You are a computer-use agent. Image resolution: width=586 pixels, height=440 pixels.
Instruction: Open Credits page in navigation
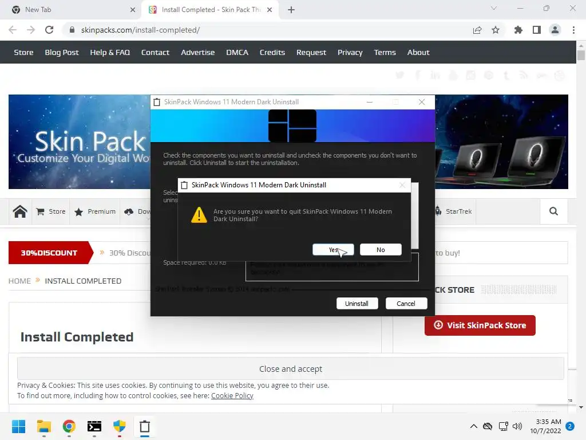272,52
